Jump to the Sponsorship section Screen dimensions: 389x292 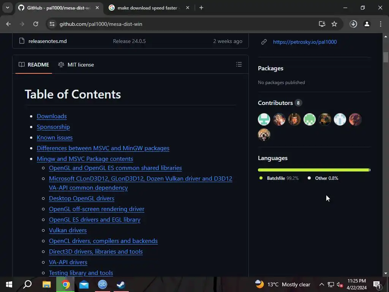click(x=53, y=127)
